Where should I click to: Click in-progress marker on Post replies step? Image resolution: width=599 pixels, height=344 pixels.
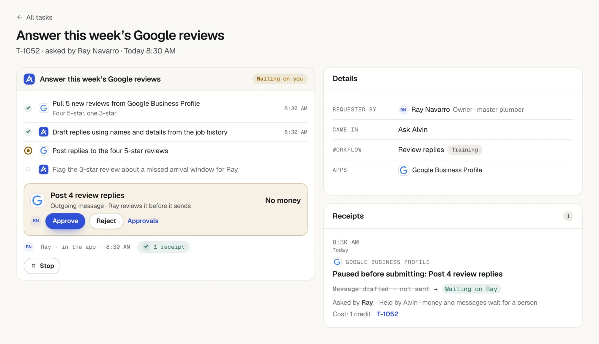(x=28, y=151)
